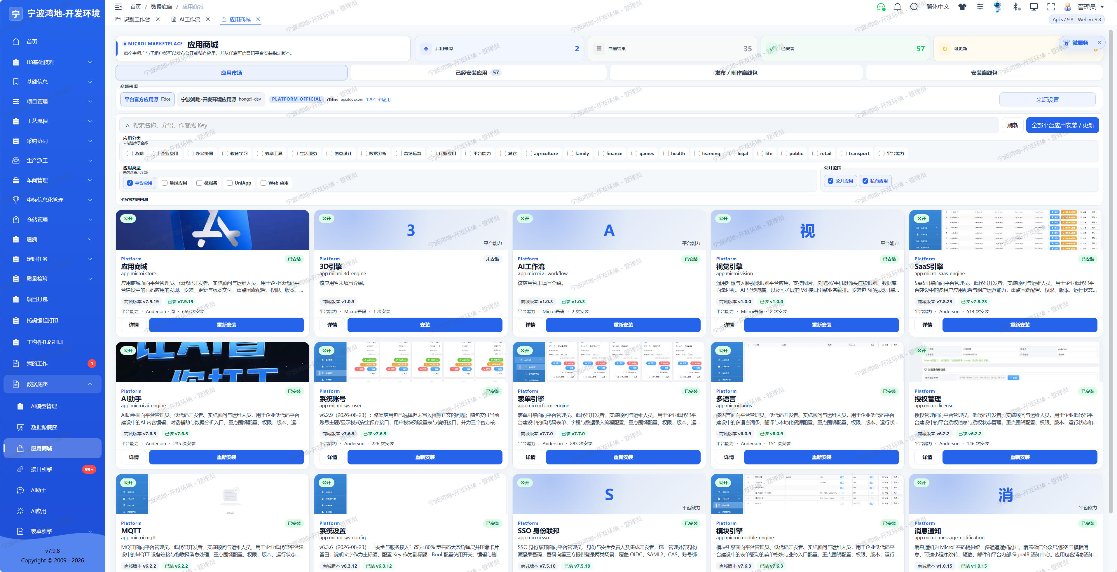Reinstall the 视觉引擎 app
1117x572 pixels.
click(821, 325)
